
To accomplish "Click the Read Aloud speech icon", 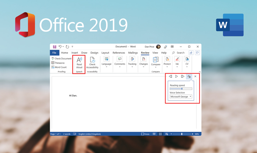I will (79, 63).
